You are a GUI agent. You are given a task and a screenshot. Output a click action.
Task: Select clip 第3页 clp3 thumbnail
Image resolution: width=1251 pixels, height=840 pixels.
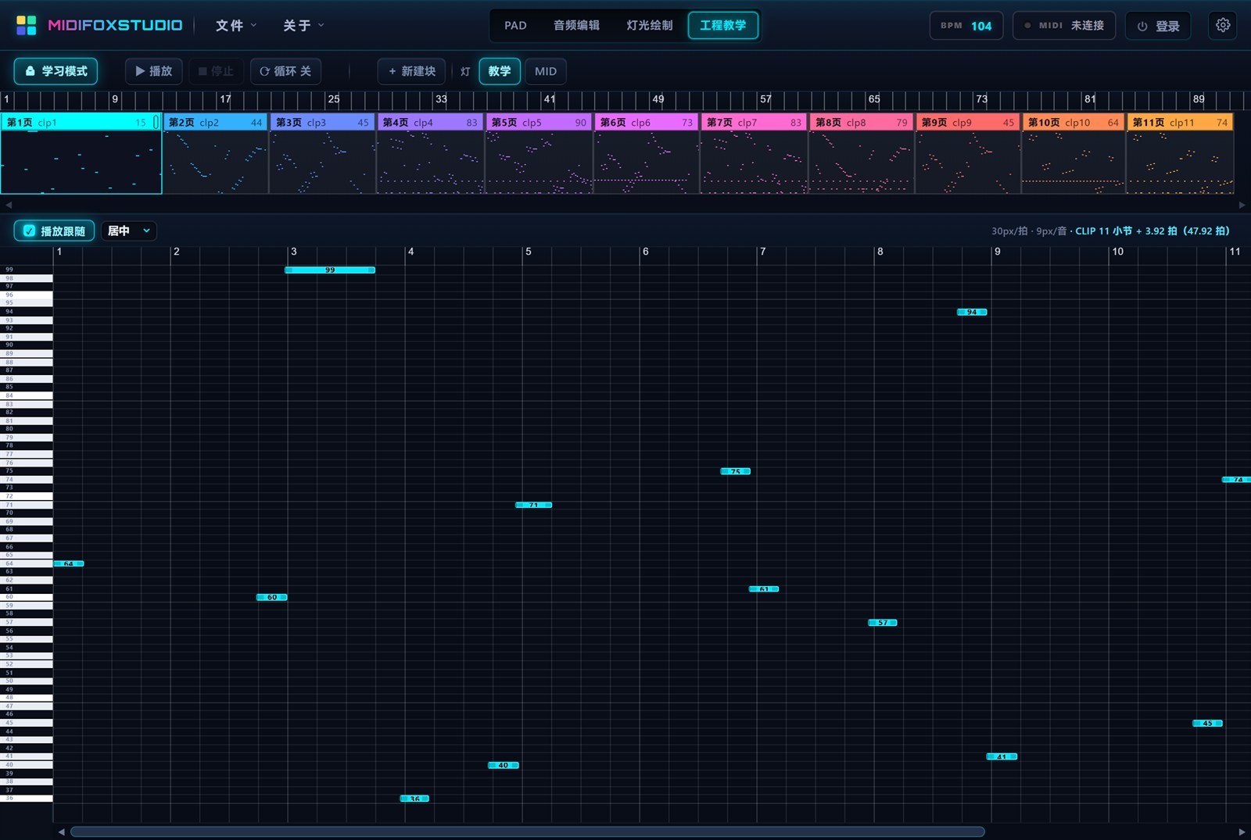point(322,153)
